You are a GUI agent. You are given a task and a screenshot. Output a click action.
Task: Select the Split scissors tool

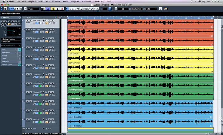coord(72,9)
